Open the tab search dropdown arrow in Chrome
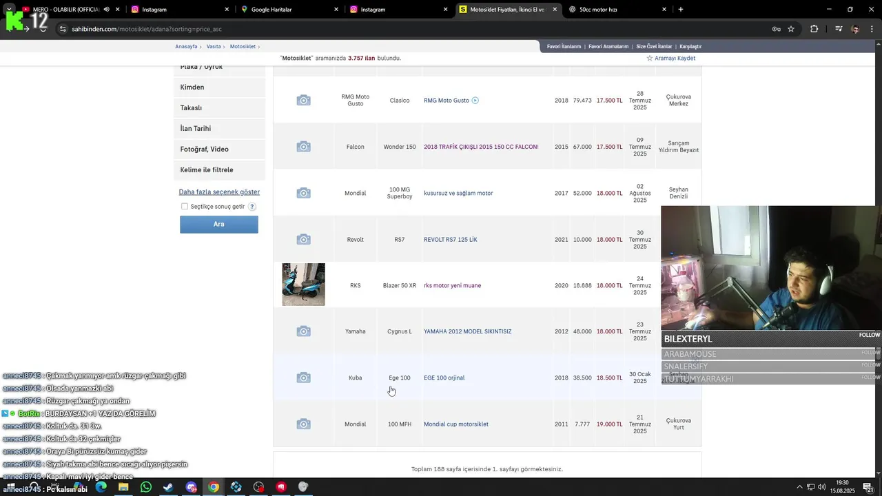 [9, 9]
